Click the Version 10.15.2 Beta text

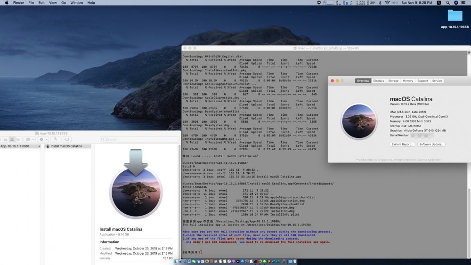(x=409, y=104)
